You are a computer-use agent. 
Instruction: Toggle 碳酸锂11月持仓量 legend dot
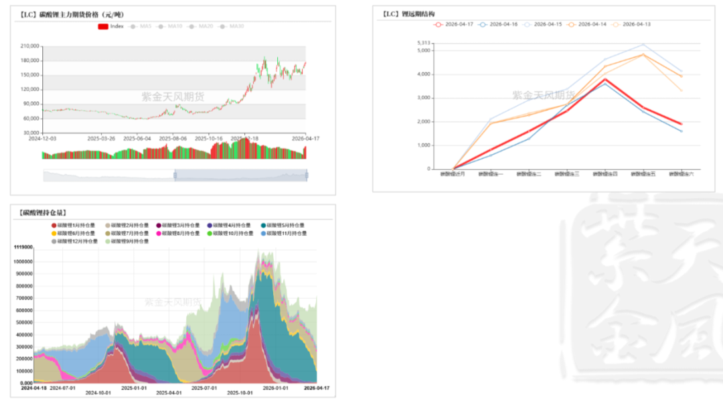[263, 233]
